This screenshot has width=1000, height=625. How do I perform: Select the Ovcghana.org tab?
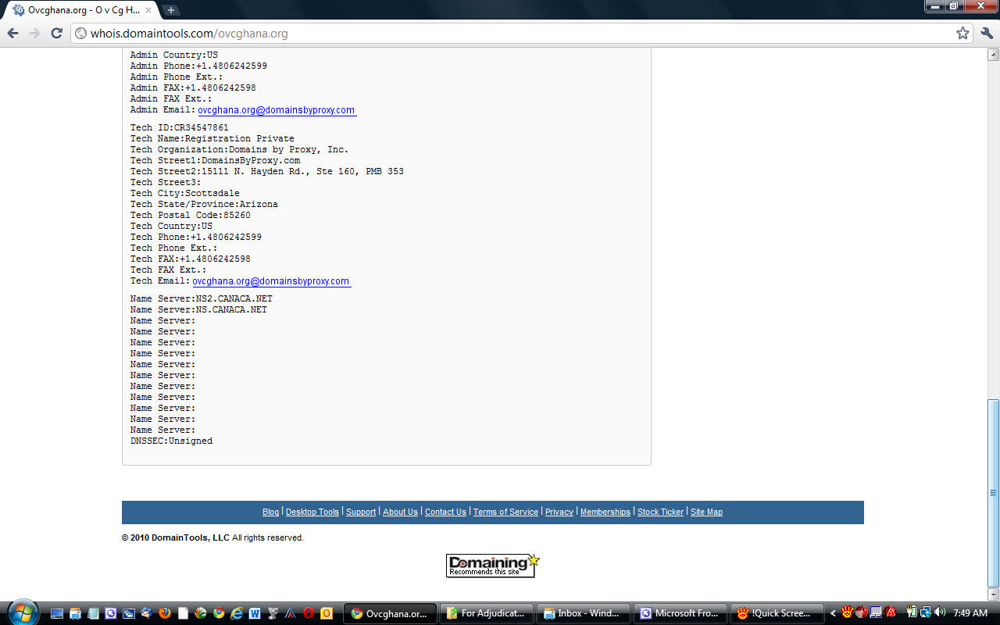[82, 10]
